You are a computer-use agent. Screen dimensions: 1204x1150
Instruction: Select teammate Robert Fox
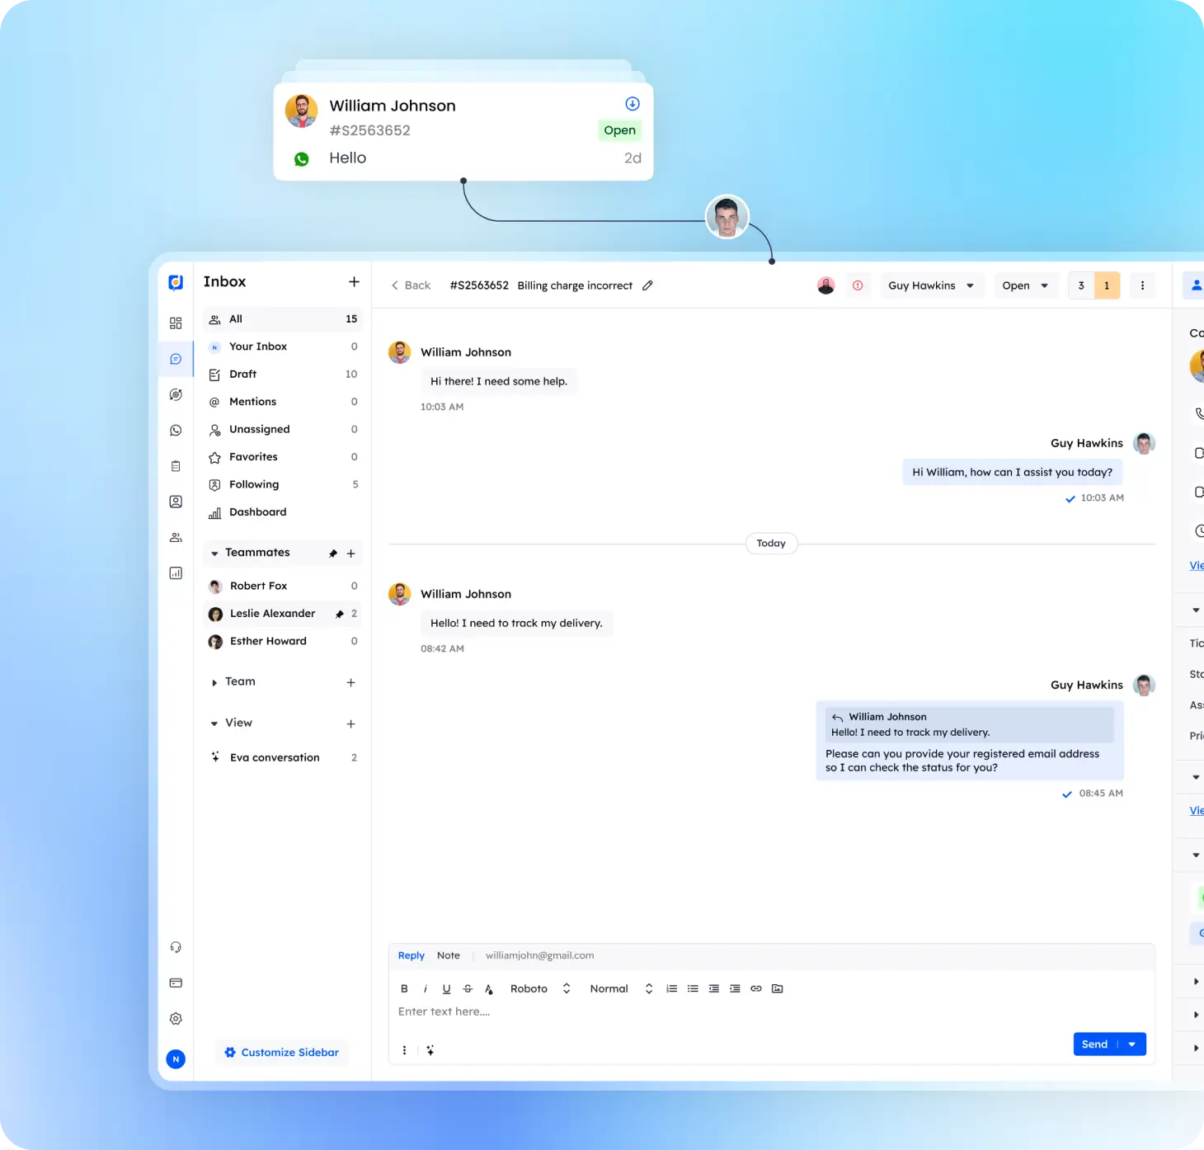[x=283, y=586]
